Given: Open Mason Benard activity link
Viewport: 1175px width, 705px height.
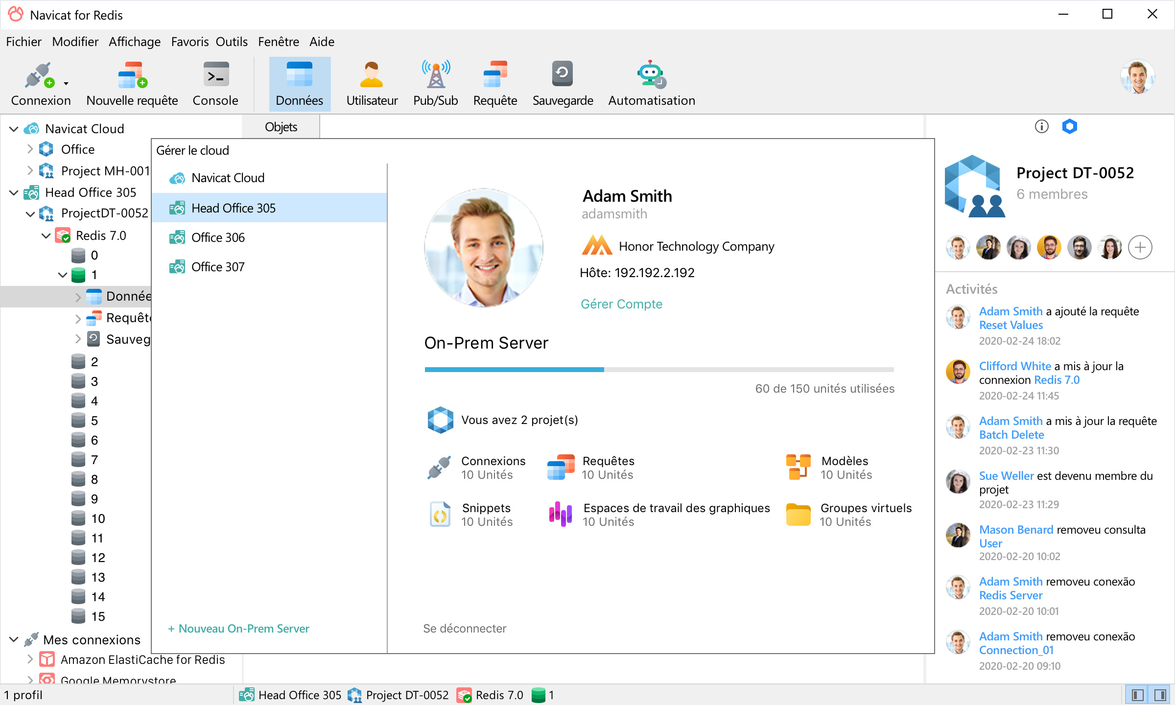Looking at the screenshot, I should point(1016,530).
